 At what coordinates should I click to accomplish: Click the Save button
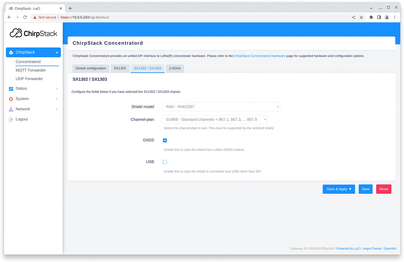(x=365, y=189)
